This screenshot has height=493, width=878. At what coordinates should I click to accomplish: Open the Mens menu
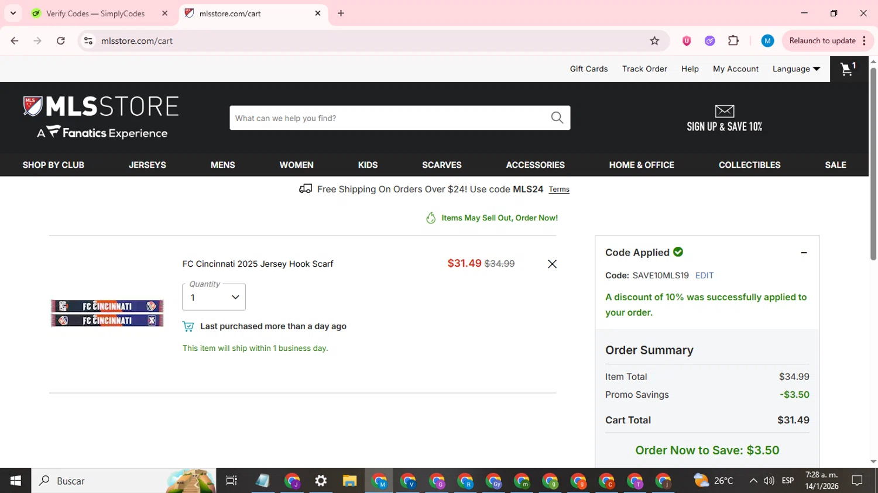(223, 165)
